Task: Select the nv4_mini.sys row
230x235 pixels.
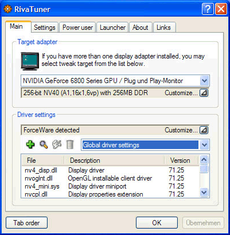Action: 110,186
